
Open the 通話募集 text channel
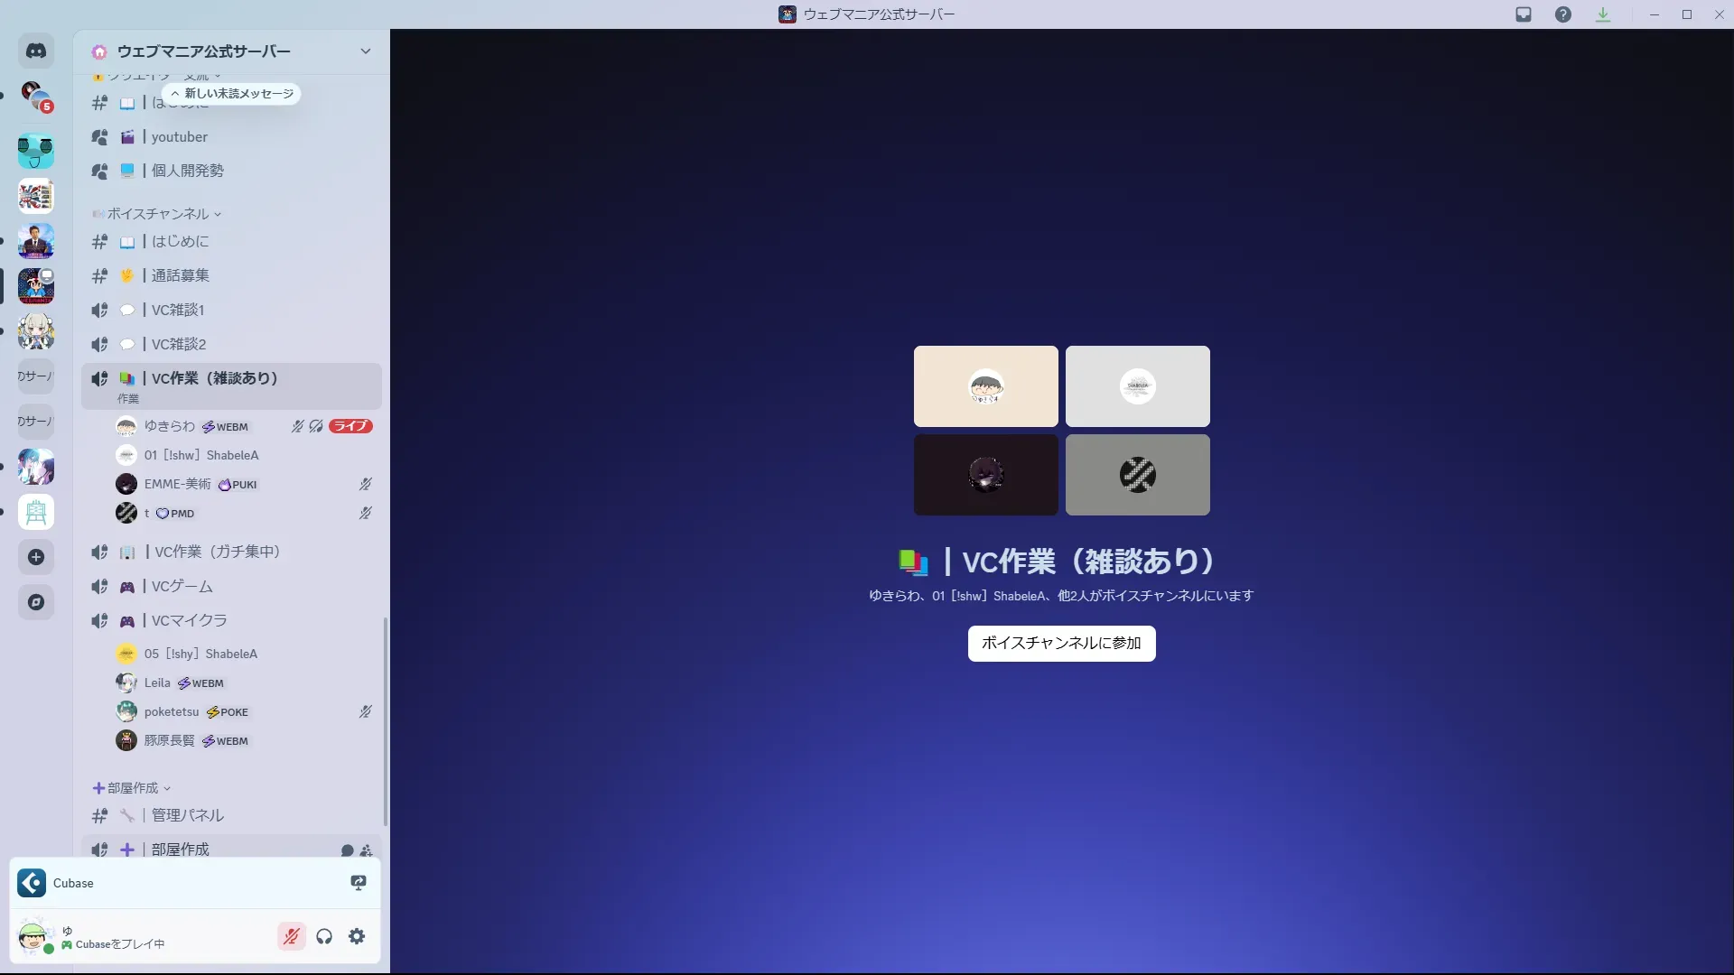[181, 275]
